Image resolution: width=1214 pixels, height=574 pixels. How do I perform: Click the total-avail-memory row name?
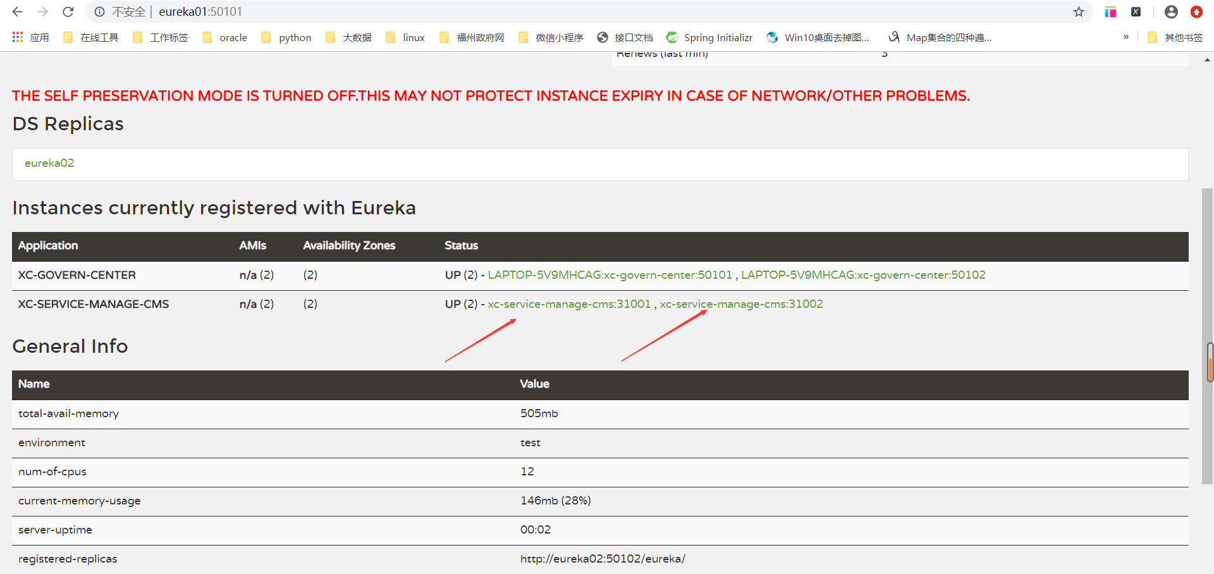coord(68,413)
